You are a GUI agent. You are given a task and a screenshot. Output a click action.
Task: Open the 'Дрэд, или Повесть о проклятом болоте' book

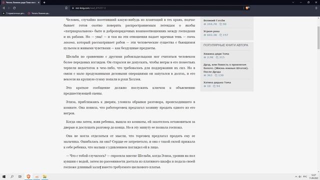pos(225,68)
